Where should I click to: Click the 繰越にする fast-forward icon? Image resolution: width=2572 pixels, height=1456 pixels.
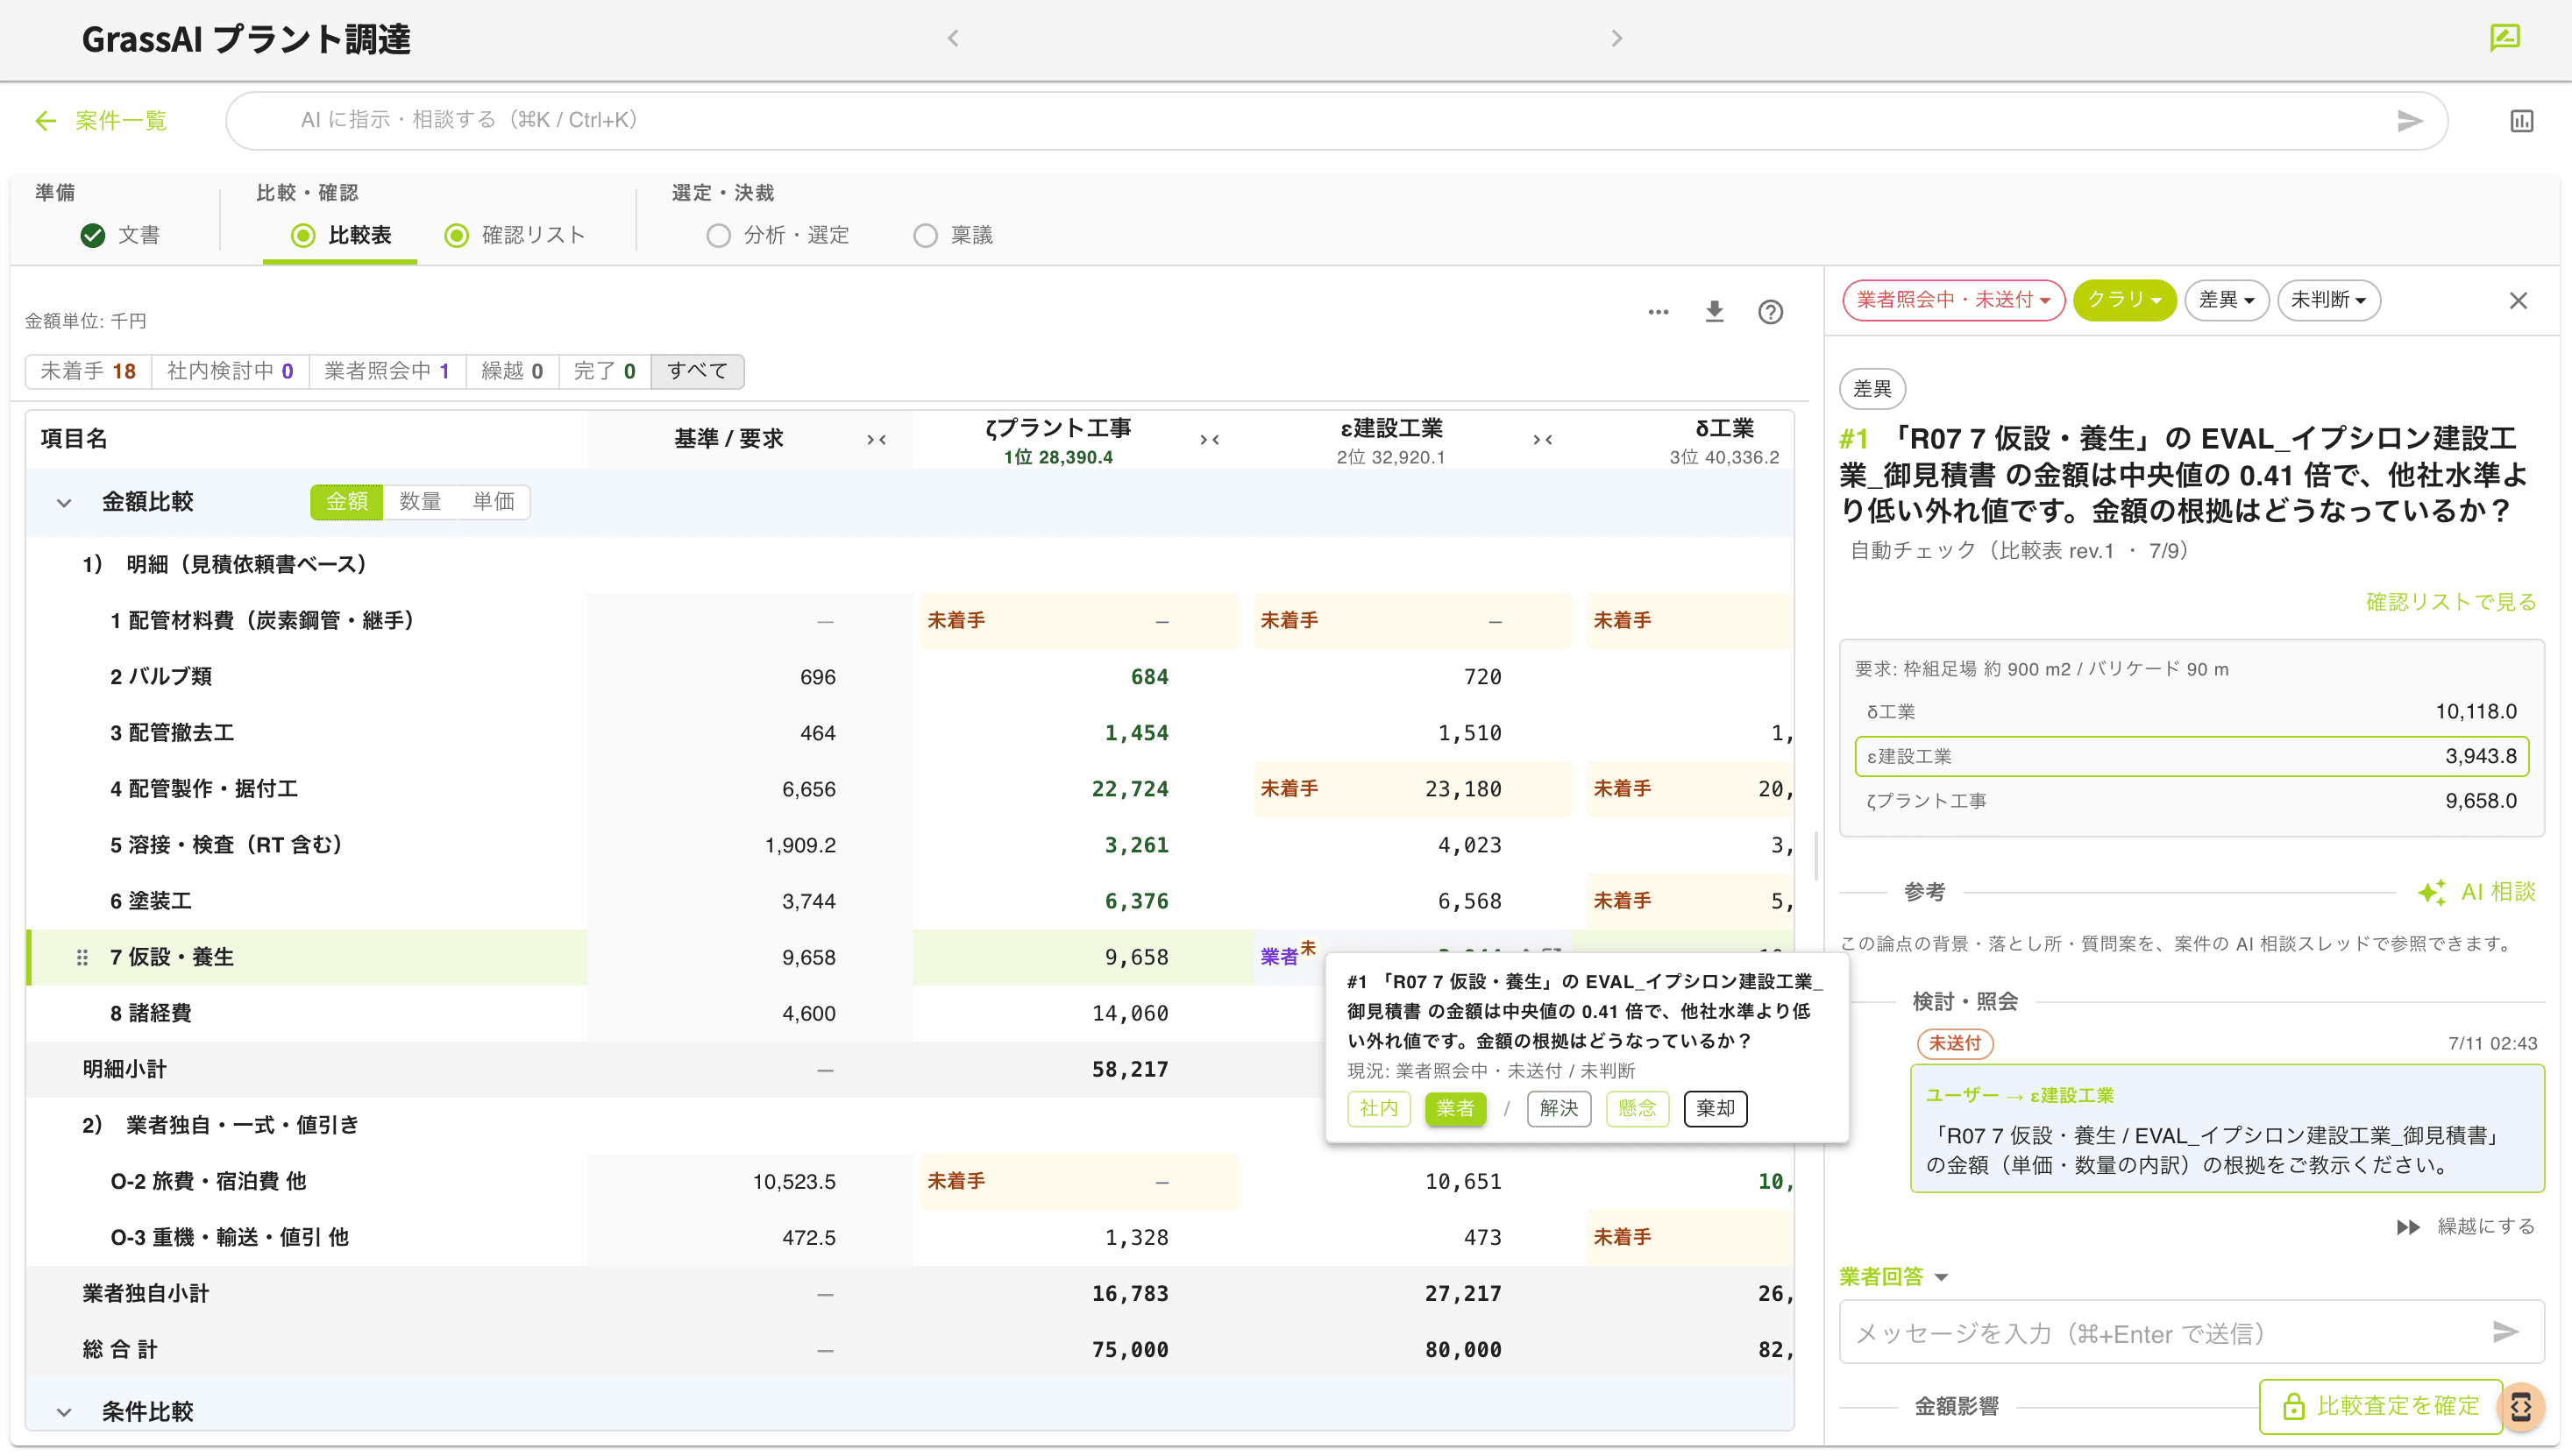pyautogui.click(x=2408, y=1227)
